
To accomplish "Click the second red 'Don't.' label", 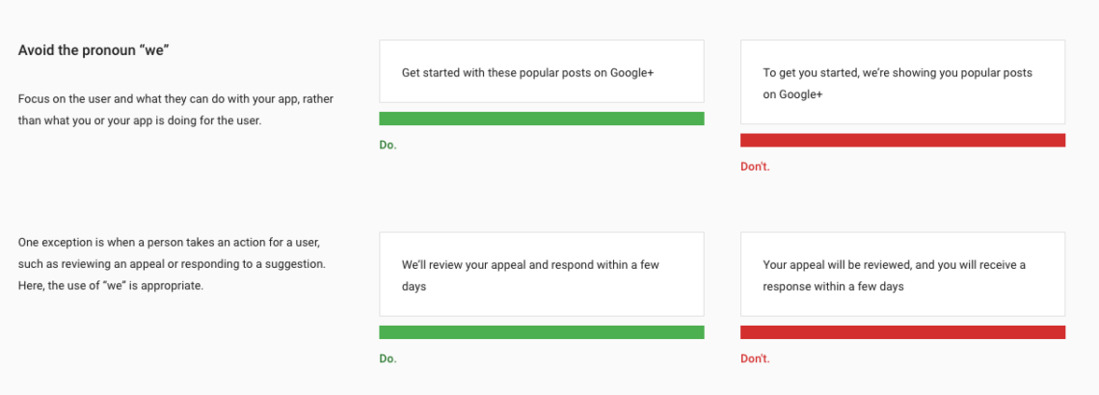I will (755, 358).
